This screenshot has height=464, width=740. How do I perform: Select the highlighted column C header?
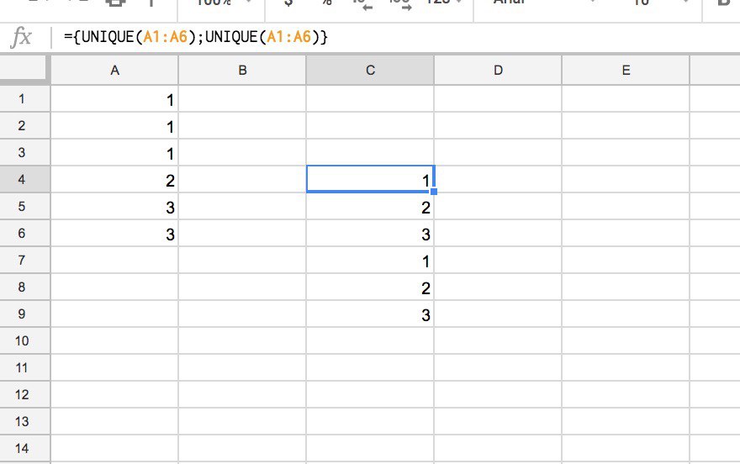370,71
